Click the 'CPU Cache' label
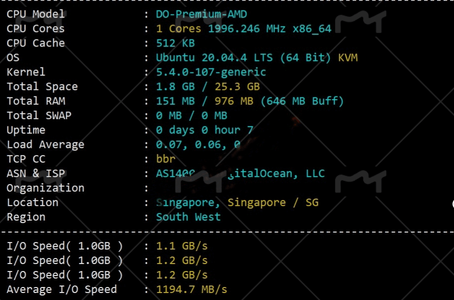This screenshot has height=300, width=454. point(35,43)
